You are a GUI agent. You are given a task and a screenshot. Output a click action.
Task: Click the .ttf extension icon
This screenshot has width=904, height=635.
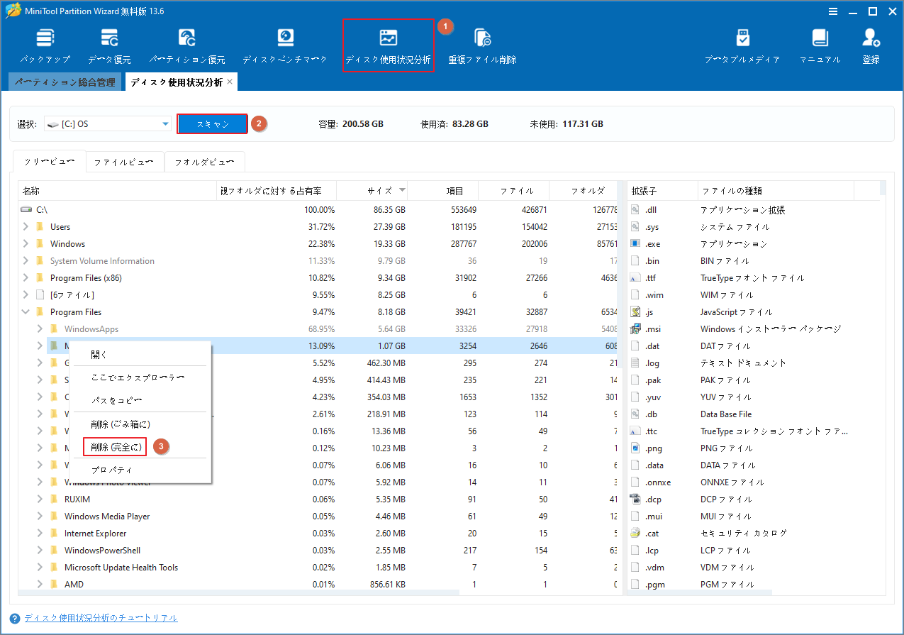tap(635, 278)
